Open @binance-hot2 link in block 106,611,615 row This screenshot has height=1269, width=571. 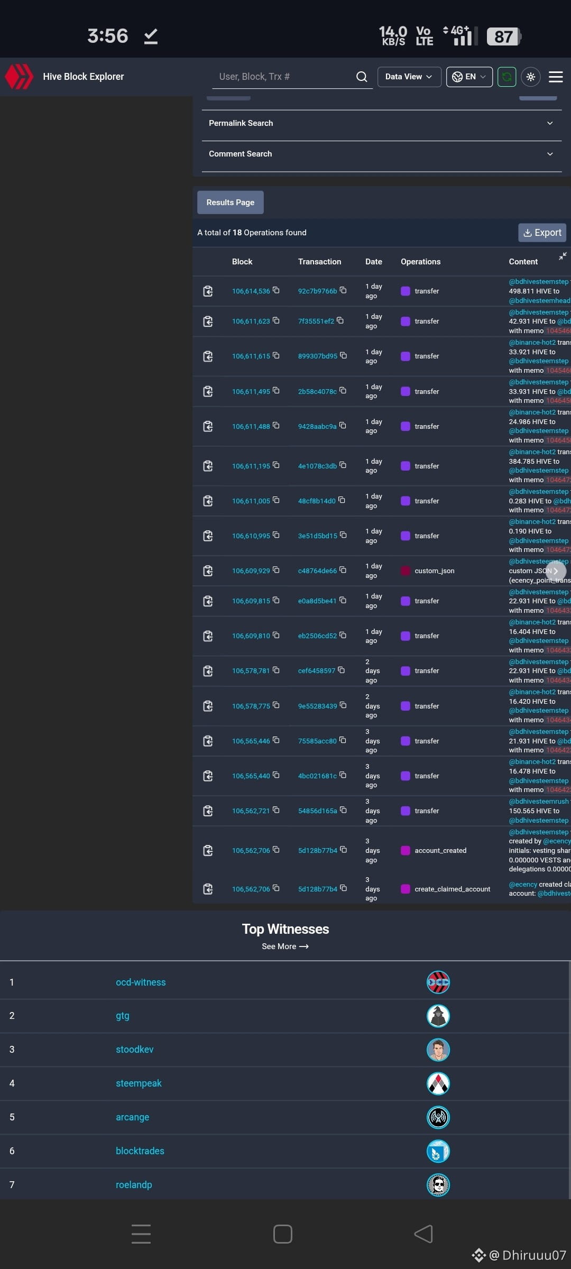[x=532, y=343]
